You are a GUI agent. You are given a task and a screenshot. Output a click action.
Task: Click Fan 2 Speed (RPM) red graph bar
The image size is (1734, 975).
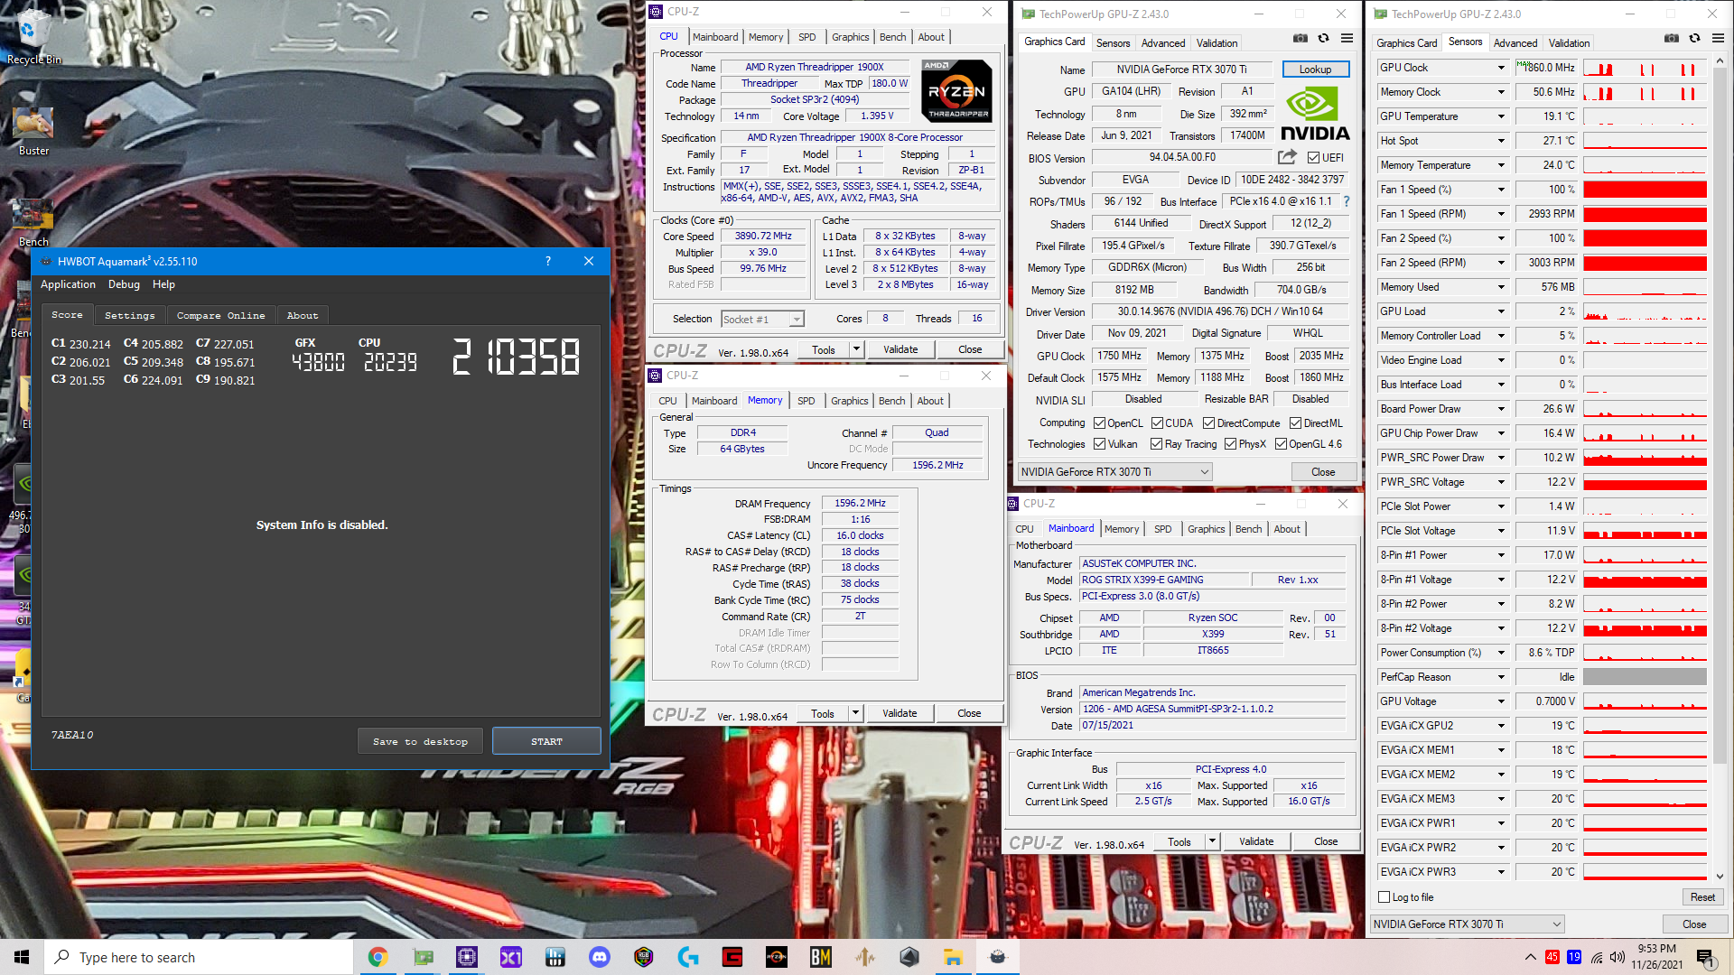click(x=1645, y=263)
